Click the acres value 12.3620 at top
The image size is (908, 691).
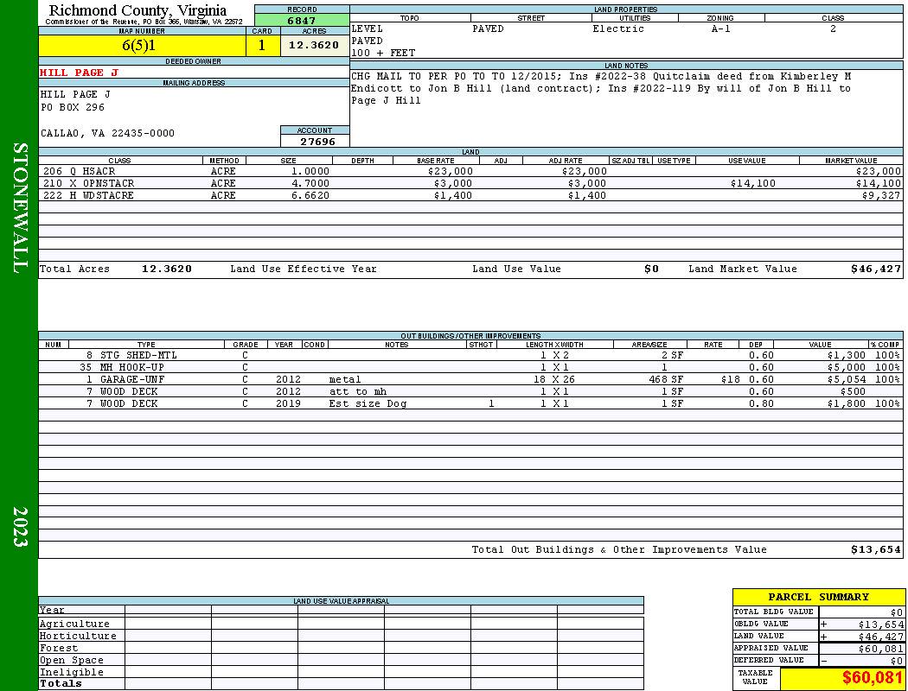pyautogui.click(x=315, y=45)
